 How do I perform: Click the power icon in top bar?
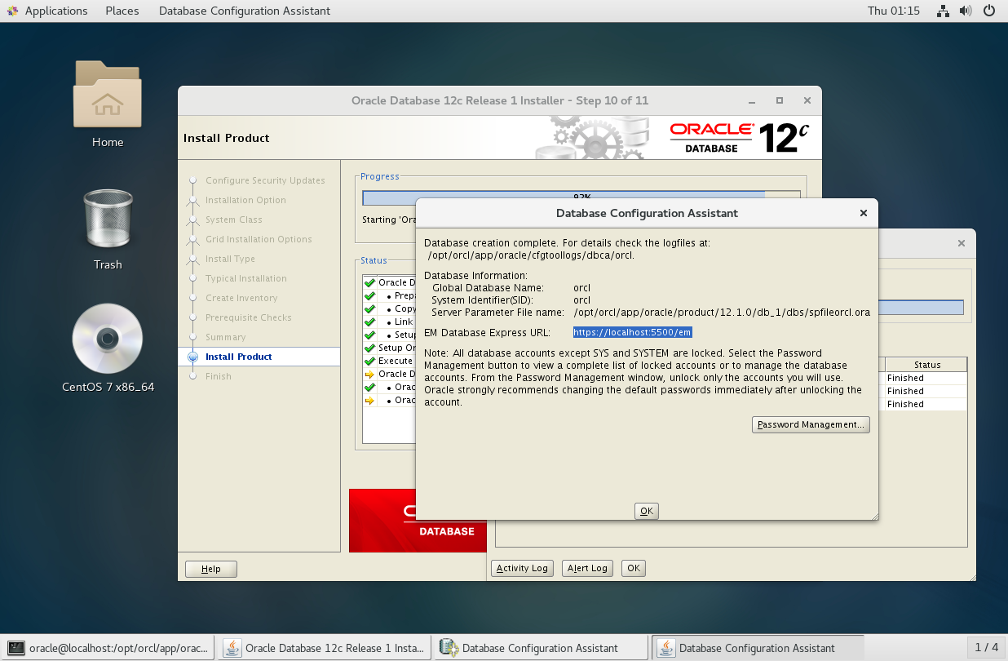[x=989, y=11]
